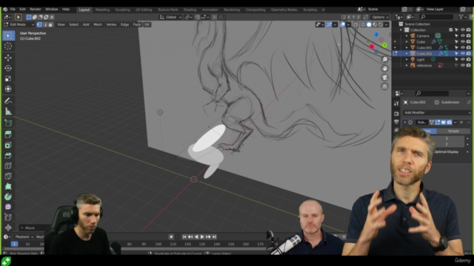Click the Simple subdivision type button
The image size is (474, 266).
click(453, 131)
